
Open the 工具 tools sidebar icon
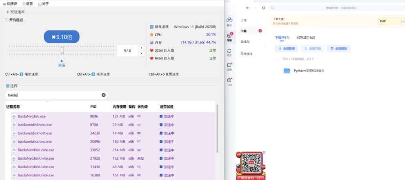coord(229,81)
